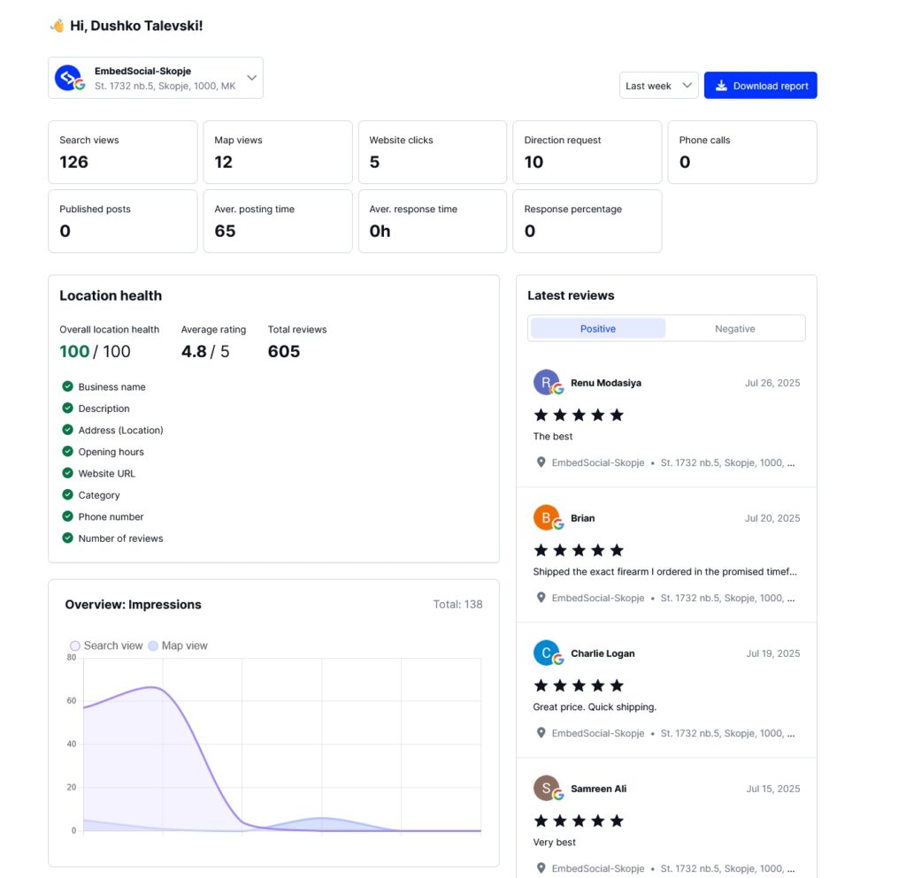Click the star rating on Samreen Ali's review
Image resolution: width=906 pixels, height=878 pixels.
click(579, 821)
